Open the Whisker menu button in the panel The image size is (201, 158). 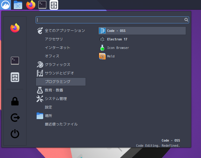coord(5,5)
